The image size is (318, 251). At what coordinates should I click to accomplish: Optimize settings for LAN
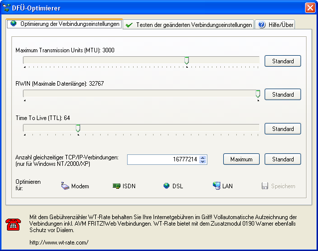pos(223,186)
